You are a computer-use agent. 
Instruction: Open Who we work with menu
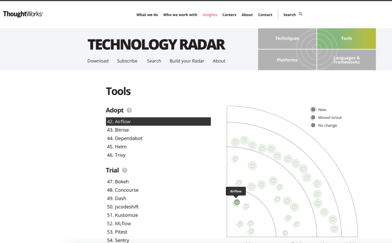[x=180, y=15]
